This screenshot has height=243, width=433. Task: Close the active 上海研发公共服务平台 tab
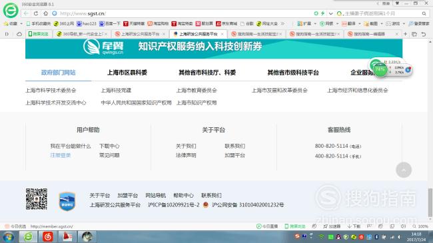coord(222,34)
